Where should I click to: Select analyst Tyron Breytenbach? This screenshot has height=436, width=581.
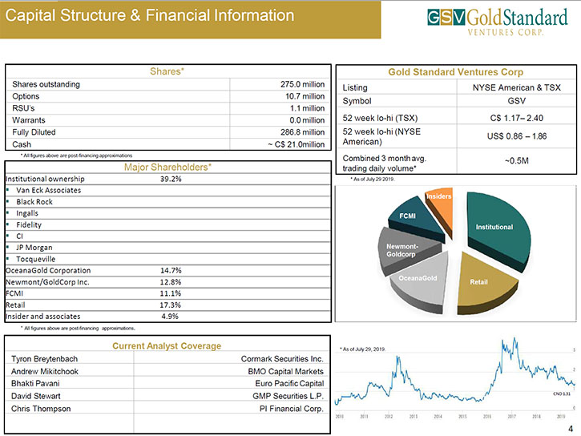pyautogui.click(x=44, y=359)
